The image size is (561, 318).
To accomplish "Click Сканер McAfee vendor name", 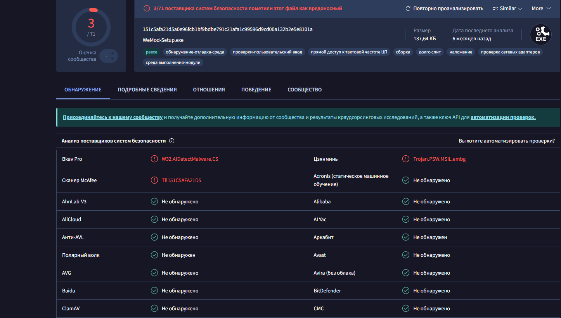I will tap(80, 180).
